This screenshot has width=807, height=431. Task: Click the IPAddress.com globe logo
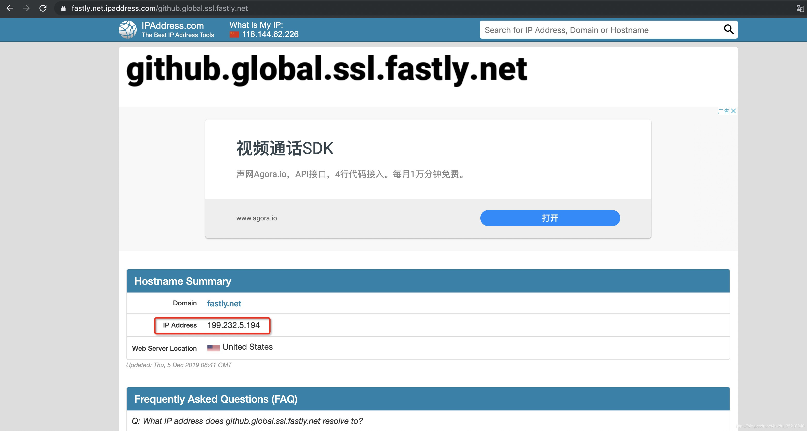[127, 29]
